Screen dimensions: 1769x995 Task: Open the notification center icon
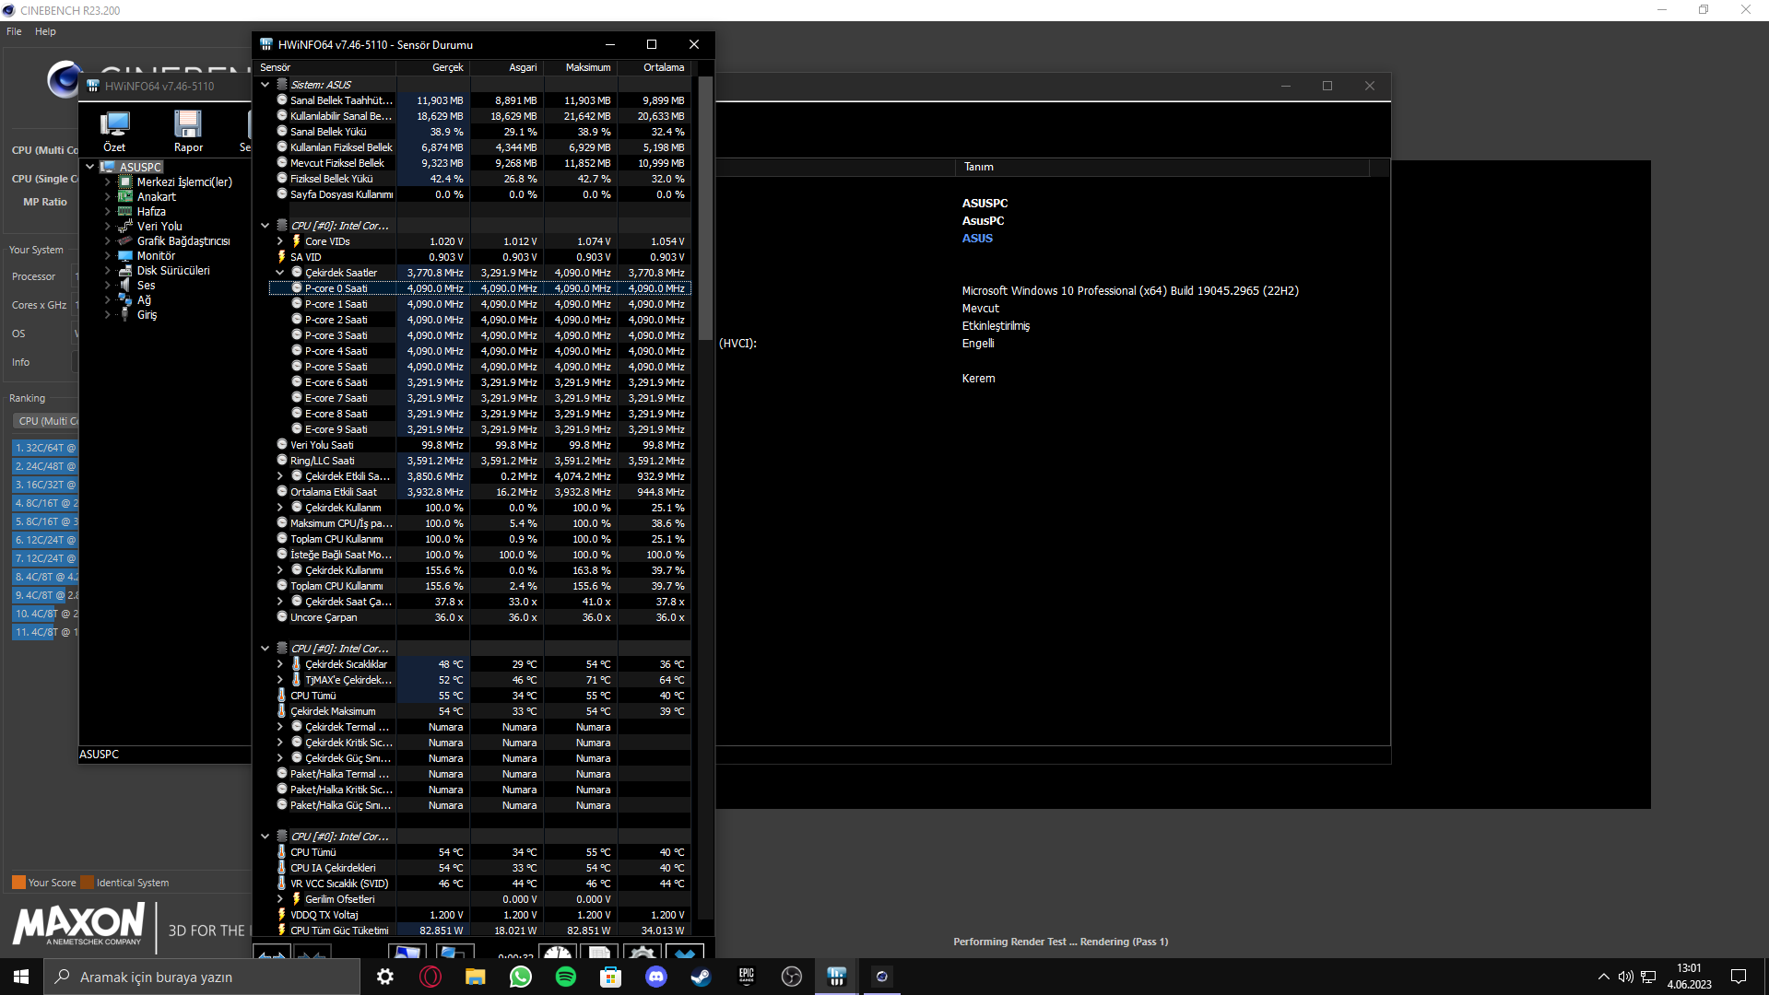(x=1739, y=977)
